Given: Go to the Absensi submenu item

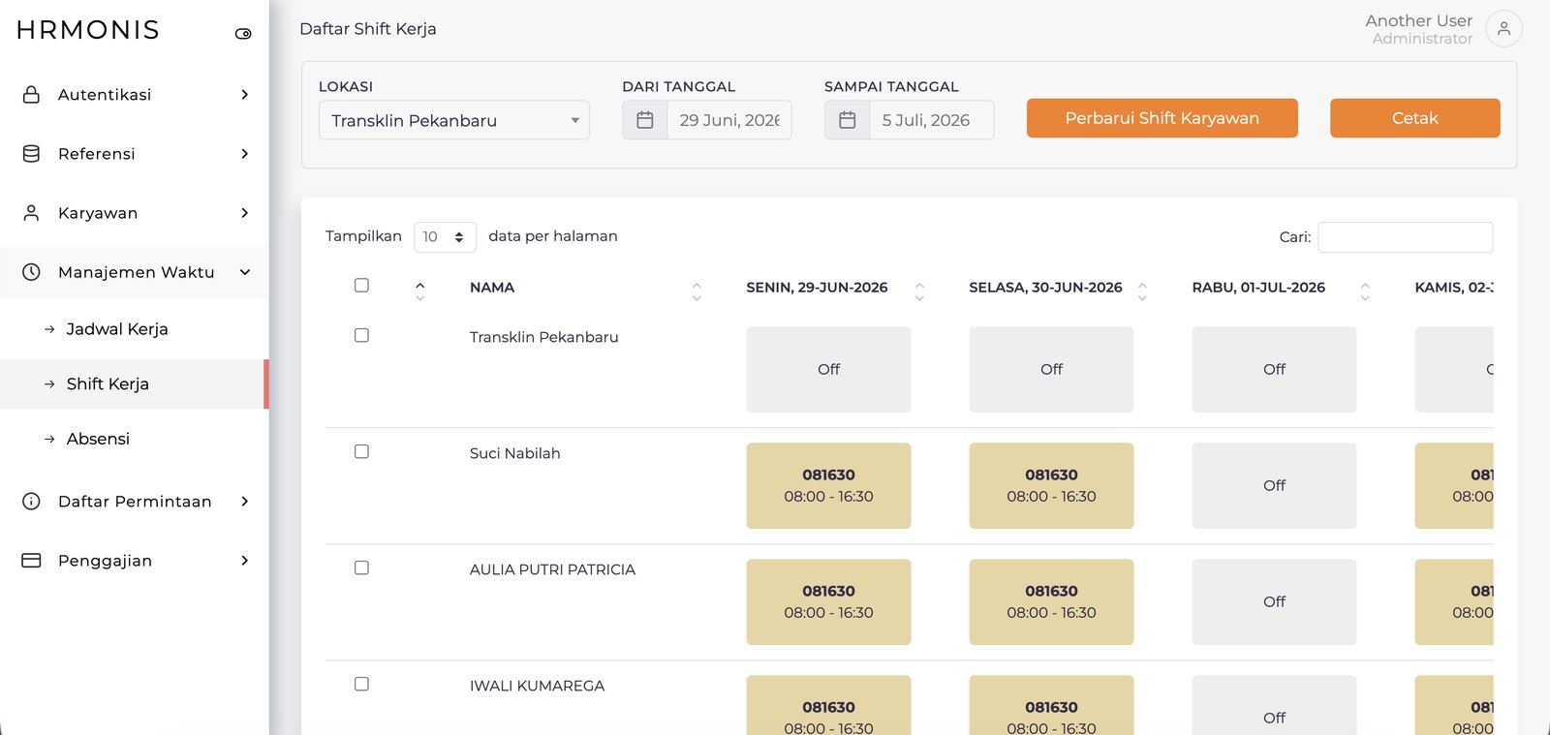Looking at the screenshot, I should click(x=98, y=439).
